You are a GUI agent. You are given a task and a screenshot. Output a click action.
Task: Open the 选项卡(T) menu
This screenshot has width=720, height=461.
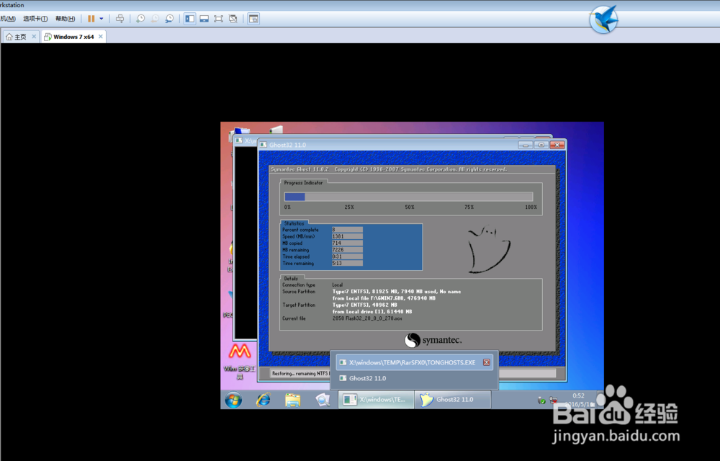(35, 19)
